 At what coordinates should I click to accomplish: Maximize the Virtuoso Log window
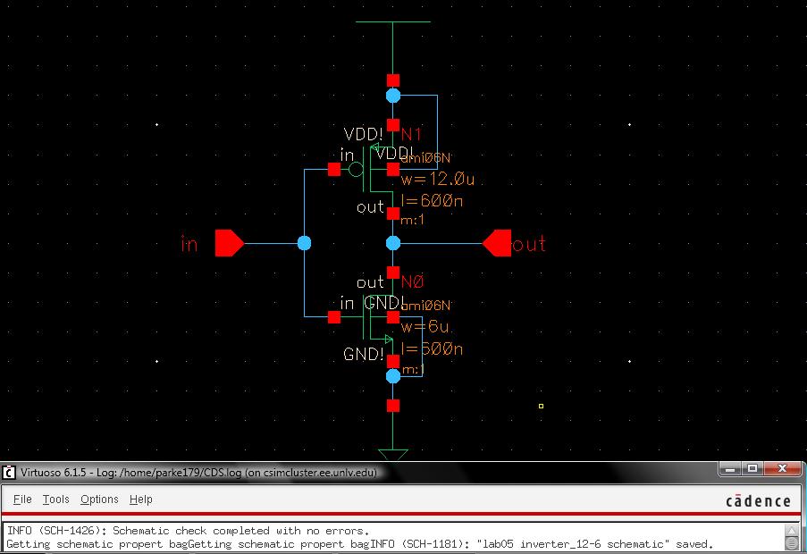pyautogui.click(x=752, y=468)
